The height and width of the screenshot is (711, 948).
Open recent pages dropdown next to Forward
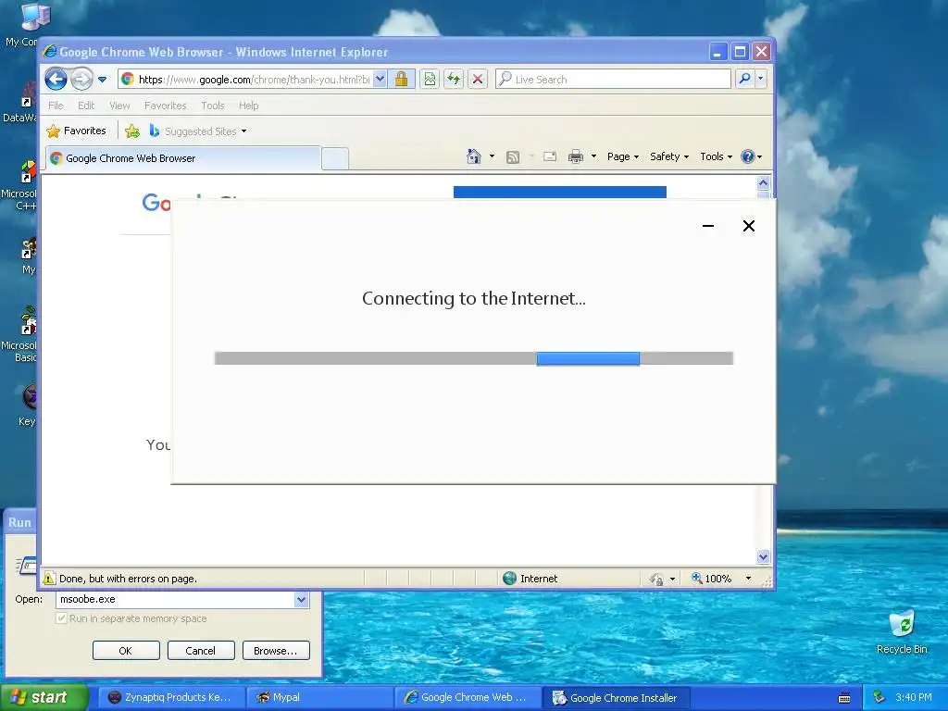pos(102,80)
